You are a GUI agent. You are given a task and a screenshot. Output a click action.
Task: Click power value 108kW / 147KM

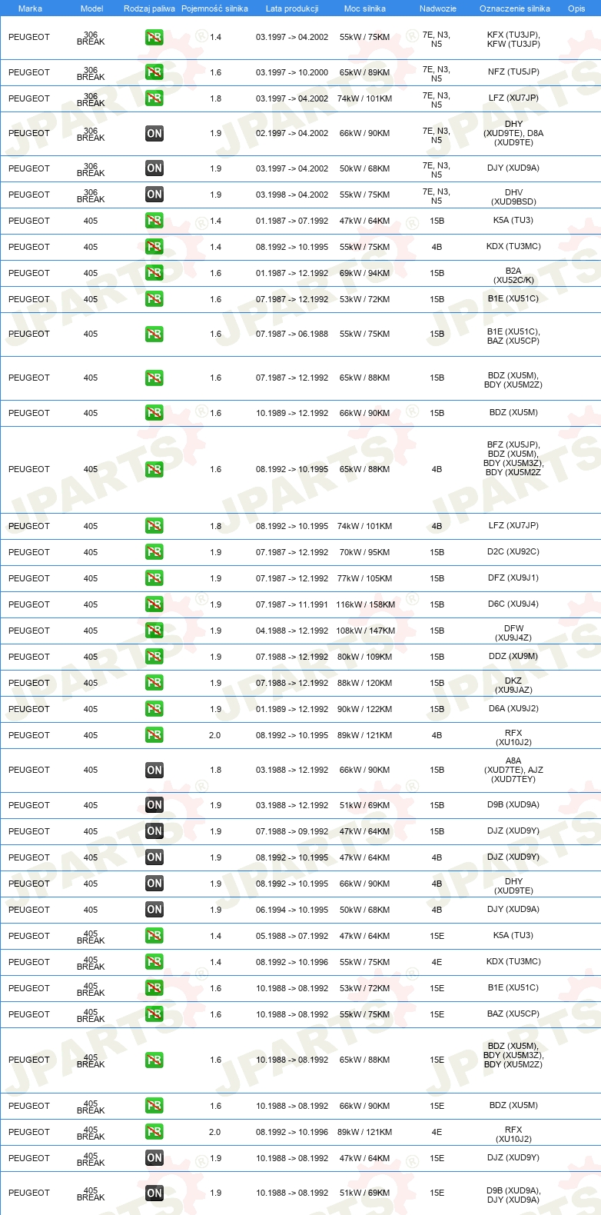coord(365,631)
